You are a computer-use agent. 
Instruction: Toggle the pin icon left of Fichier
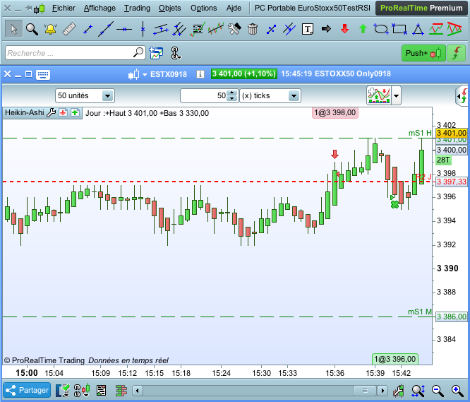click(x=28, y=8)
